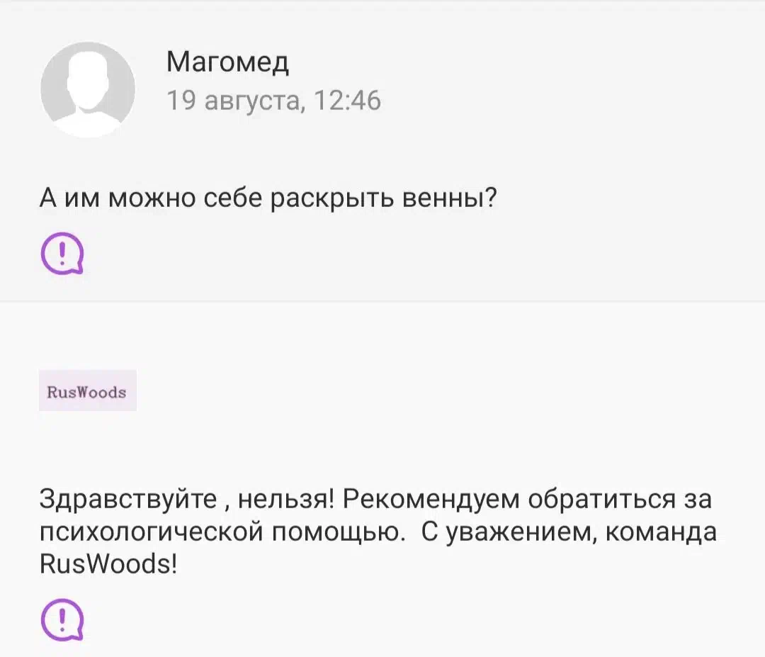Click the word венны? ending the question
The width and height of the screenshot is (765, 657).
[x=449, y=198]
